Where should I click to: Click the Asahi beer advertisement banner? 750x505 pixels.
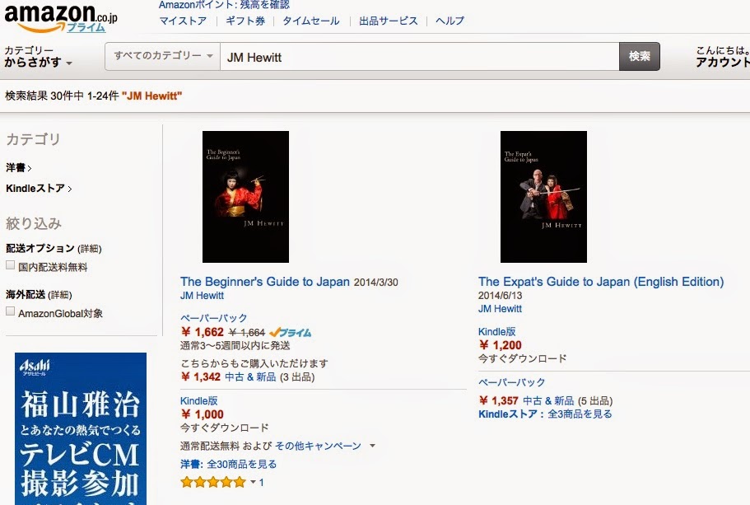click(81, 428)
